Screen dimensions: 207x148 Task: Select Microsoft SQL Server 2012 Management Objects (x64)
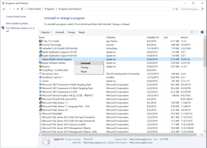[121, 132]
